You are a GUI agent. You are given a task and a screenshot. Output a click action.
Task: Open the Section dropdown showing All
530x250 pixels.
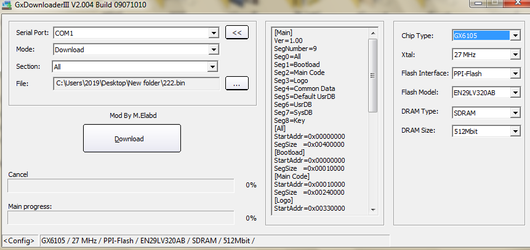click(x=212, y=67)
